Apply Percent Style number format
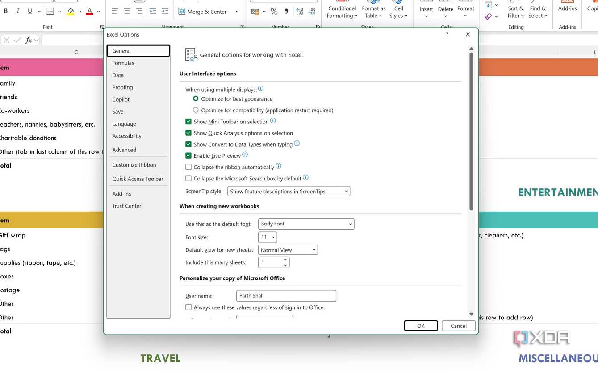The image size is (598, 376). tap(274, 12)
